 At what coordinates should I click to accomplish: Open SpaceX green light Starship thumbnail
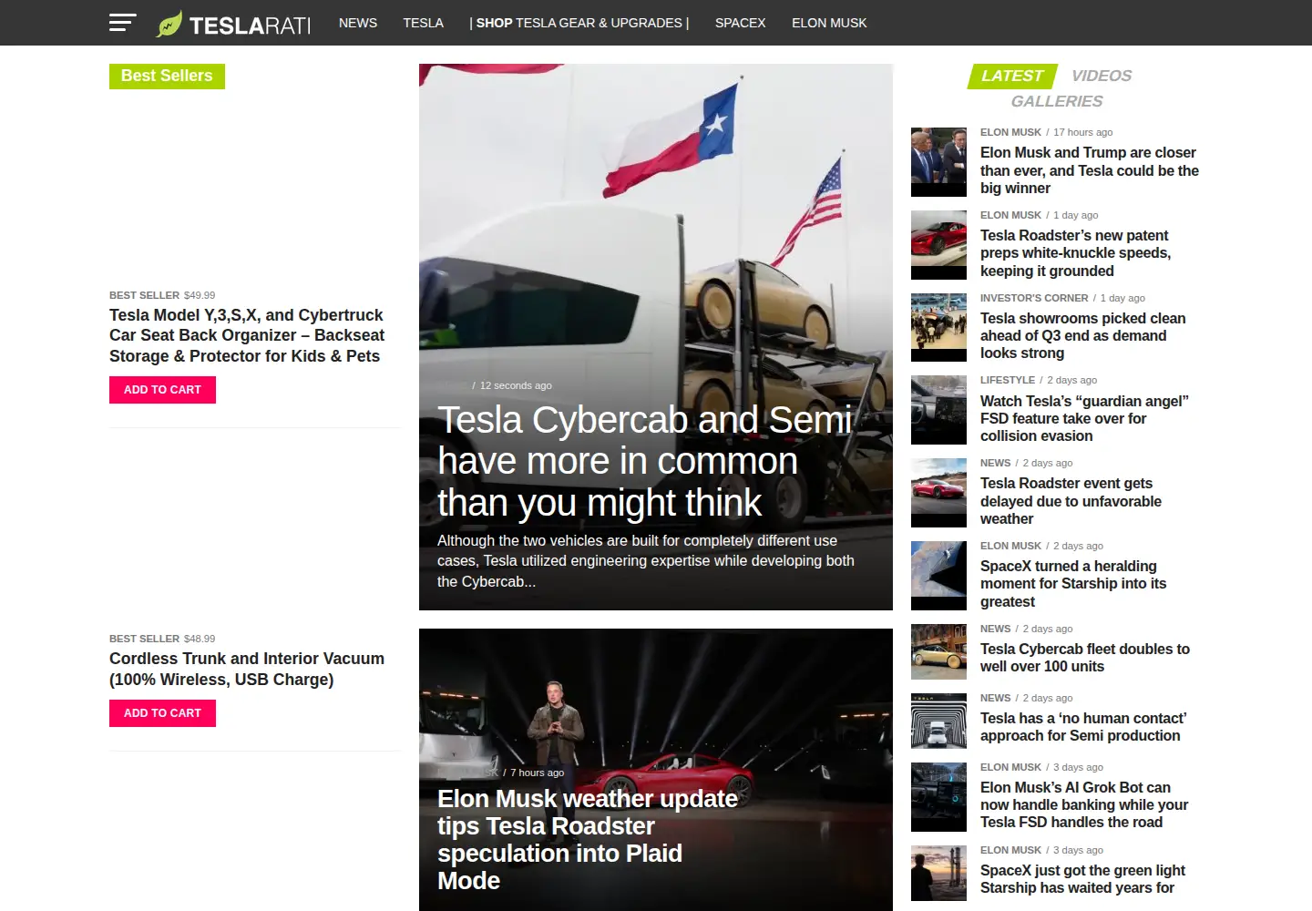tap(938, 873)
